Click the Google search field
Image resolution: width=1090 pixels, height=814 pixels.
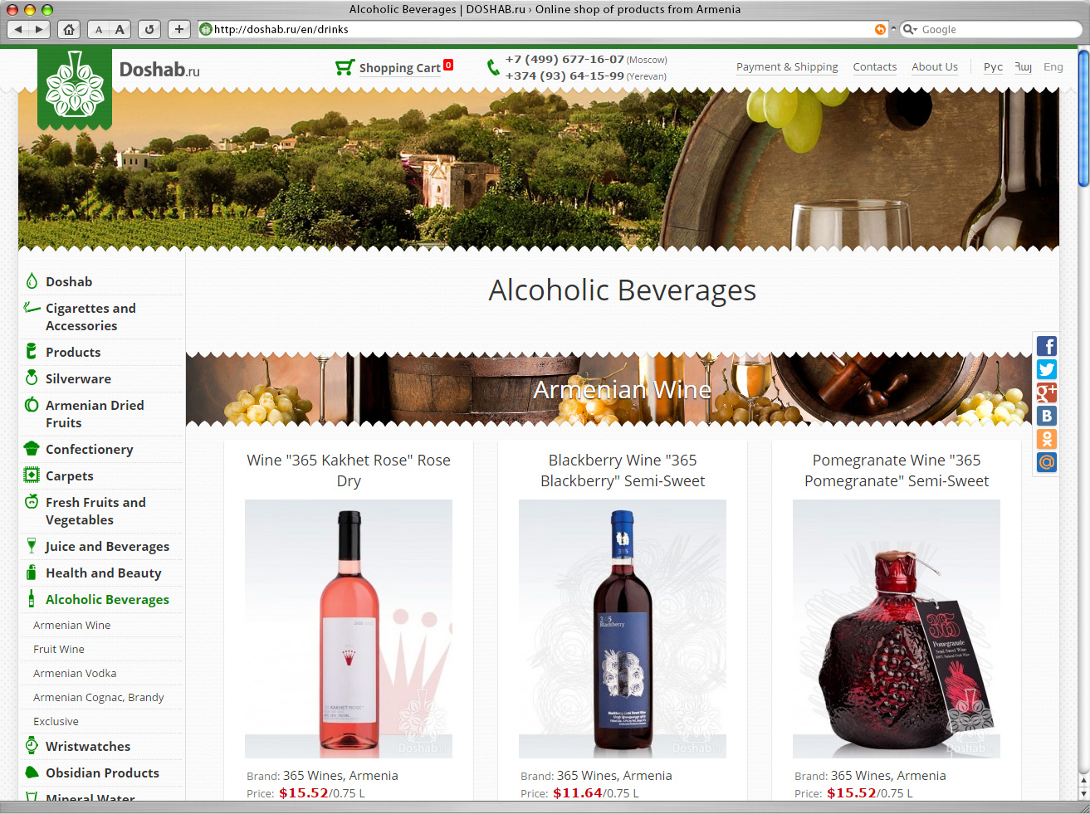(x=990, y=29)
